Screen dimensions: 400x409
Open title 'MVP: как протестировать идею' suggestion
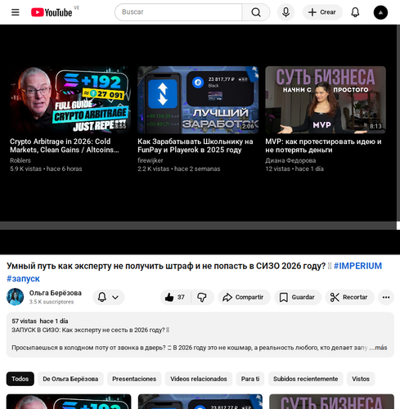[323, 146]
